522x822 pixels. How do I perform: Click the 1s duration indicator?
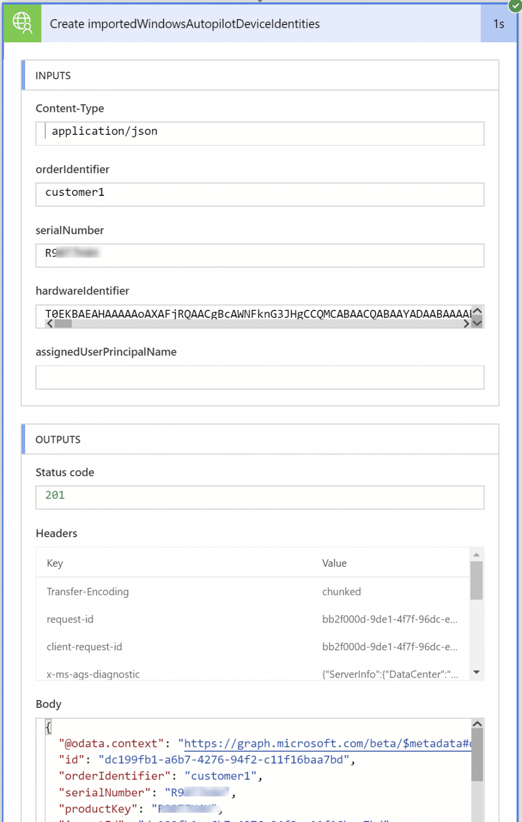[499, 24]
